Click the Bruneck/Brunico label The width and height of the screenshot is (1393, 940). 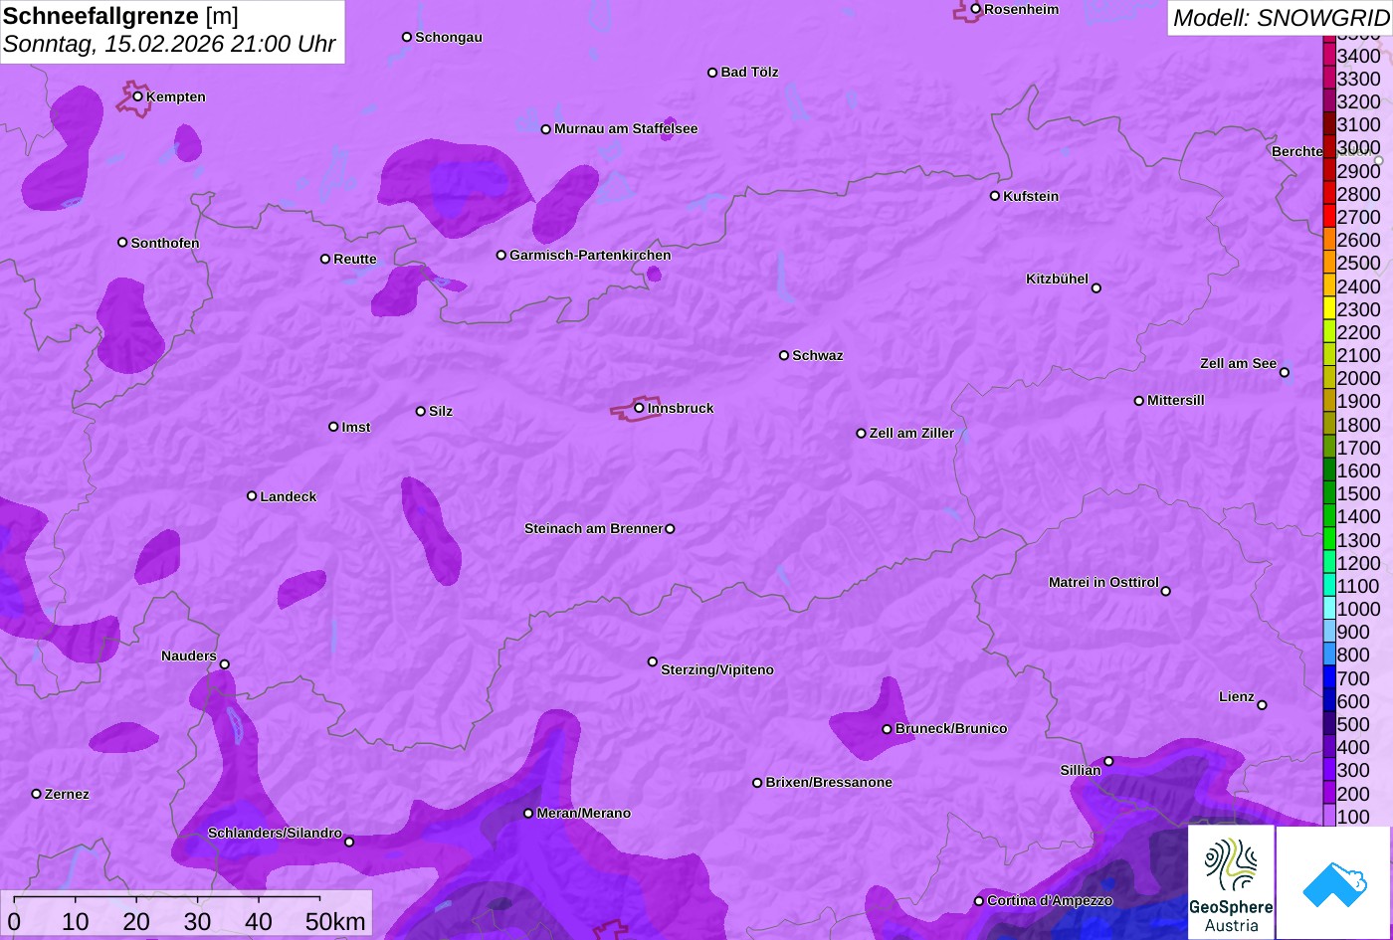[x=951, y=728]
